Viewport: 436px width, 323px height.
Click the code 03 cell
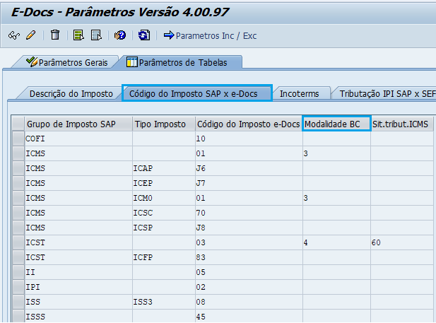249,242
